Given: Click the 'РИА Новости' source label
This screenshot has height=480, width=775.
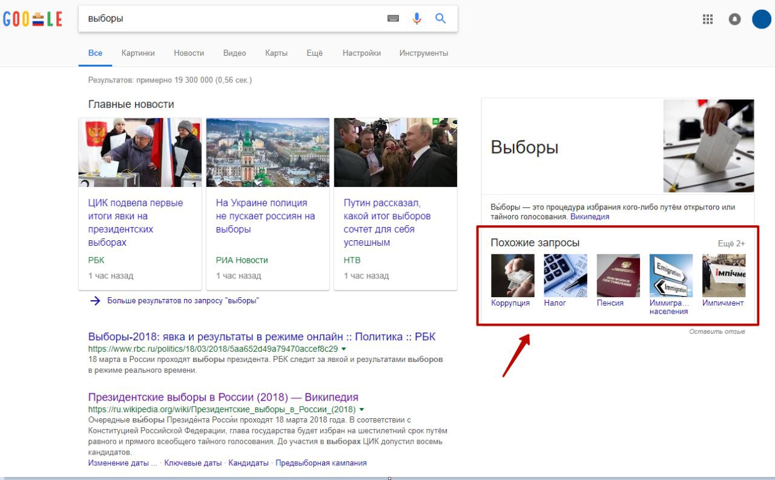Looking at the screenshot, I should click(242, 260).
